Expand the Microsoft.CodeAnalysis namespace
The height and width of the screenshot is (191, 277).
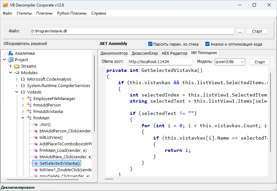point(17,79)
